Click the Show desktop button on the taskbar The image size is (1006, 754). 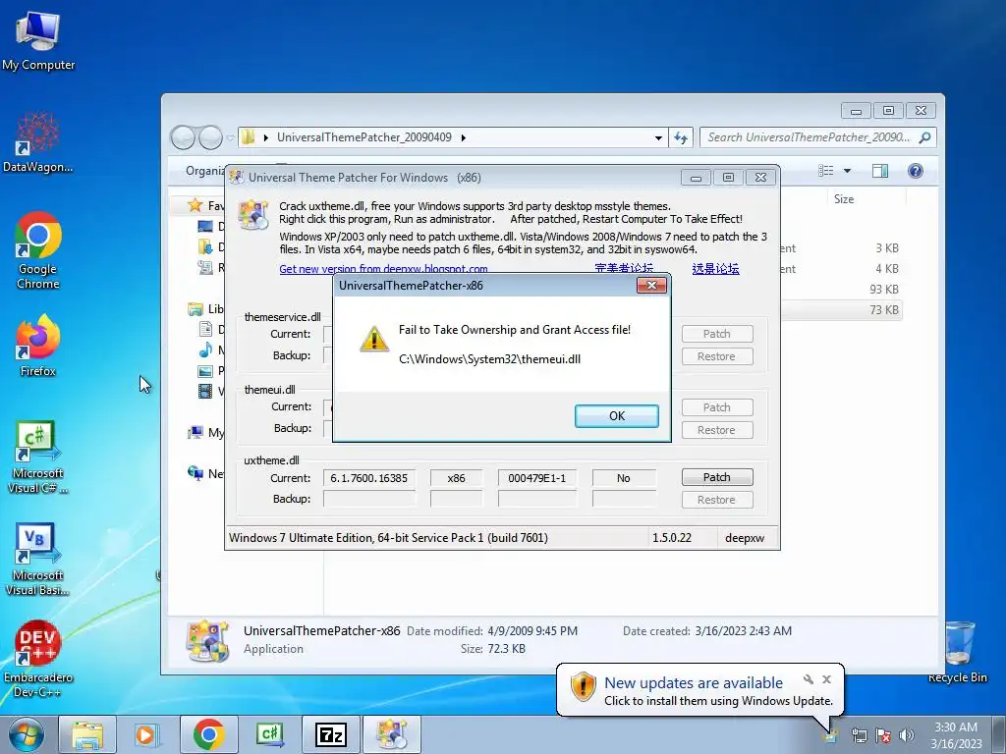999,734
